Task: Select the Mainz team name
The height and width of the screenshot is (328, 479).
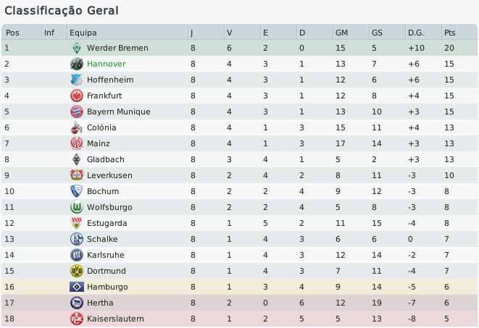Action: click(100, 143)
